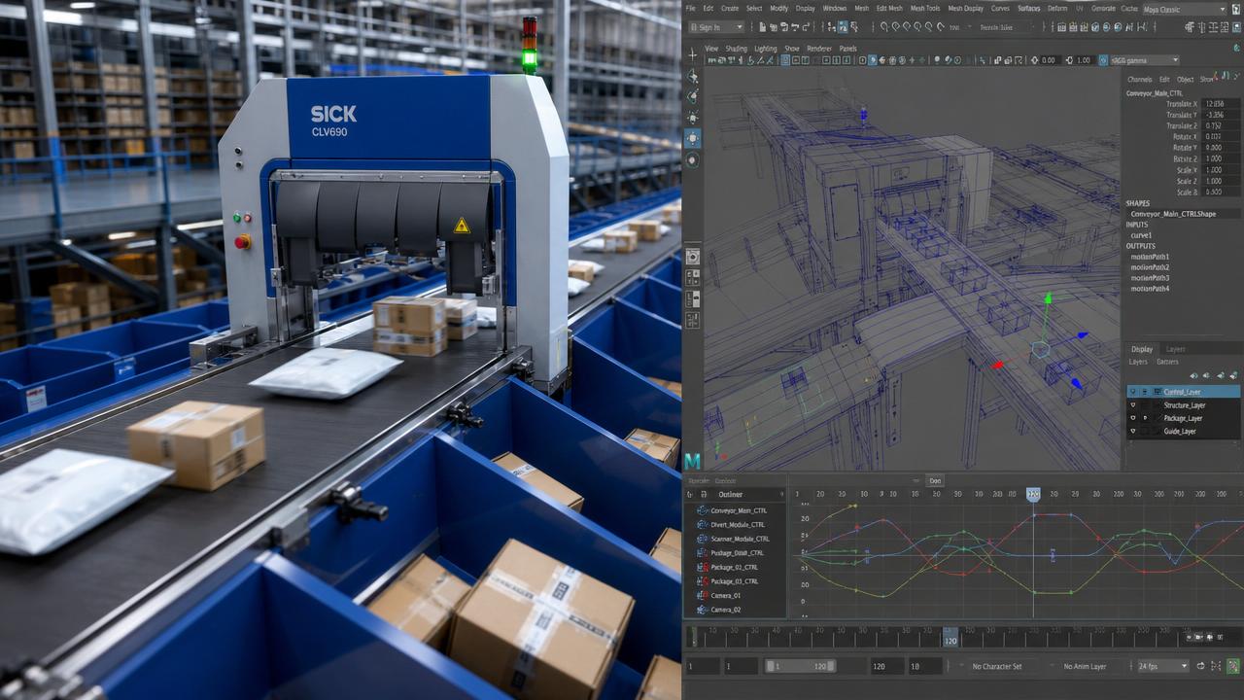Click the exposure icon beside 0.00

1035,60
